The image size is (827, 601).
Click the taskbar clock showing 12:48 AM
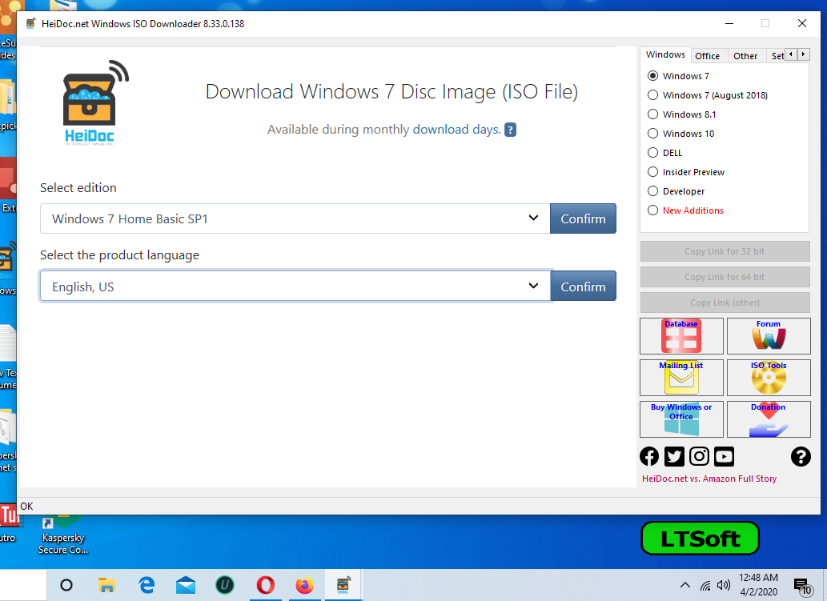[758, 585]
